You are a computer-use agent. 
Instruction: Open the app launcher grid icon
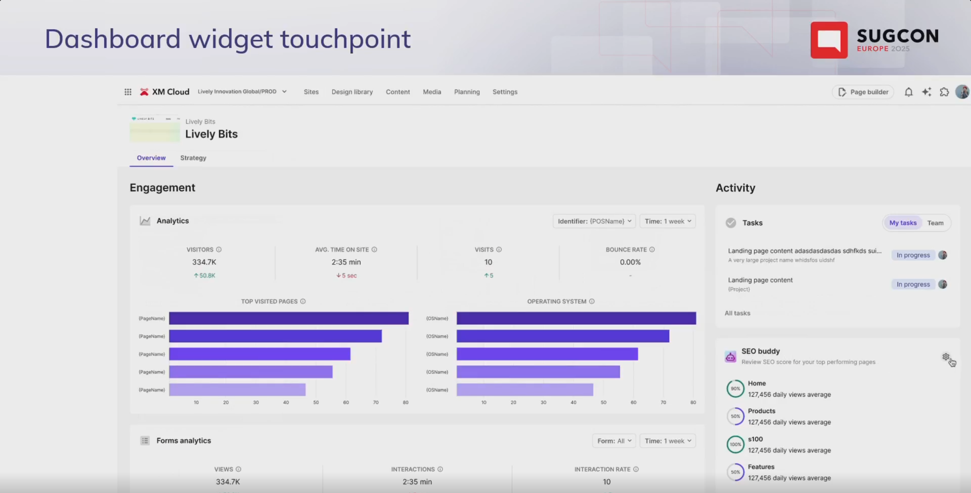[x=128, y=92]
